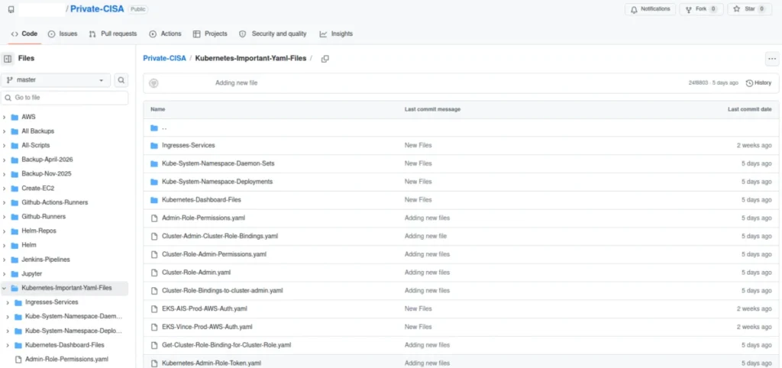Open Security and quality tab
Screen dimensions: 782x368
tap(273, 34)
